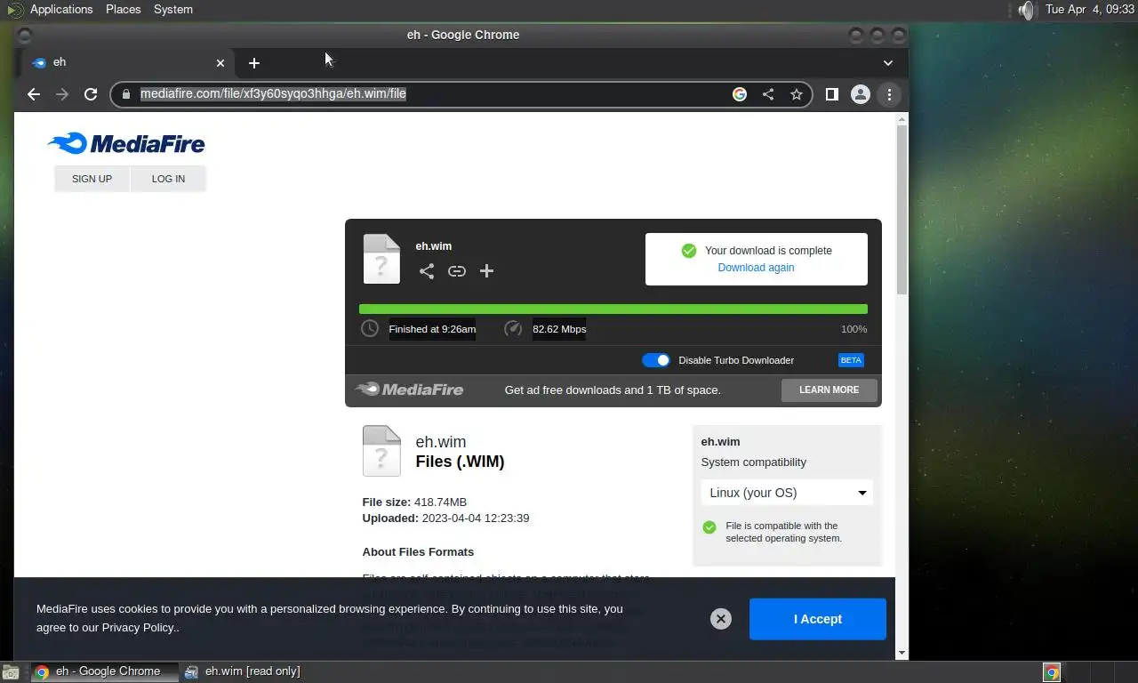The width and height of the screenshot is (1138, 683).
Task: Click the BETA badge
Action: 851,360
